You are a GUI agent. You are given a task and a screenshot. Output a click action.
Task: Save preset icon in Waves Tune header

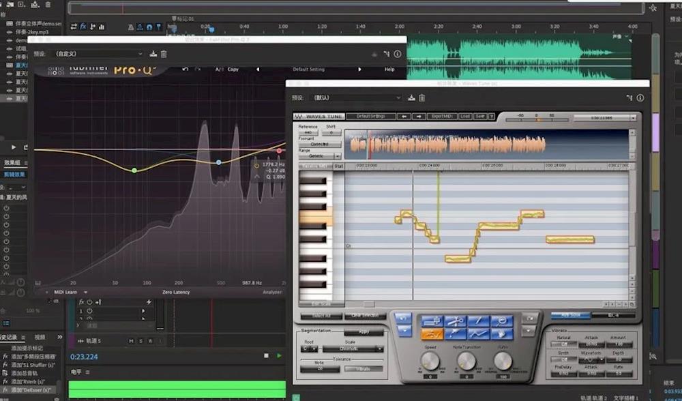pyautogui.click(x=411, y=98)
